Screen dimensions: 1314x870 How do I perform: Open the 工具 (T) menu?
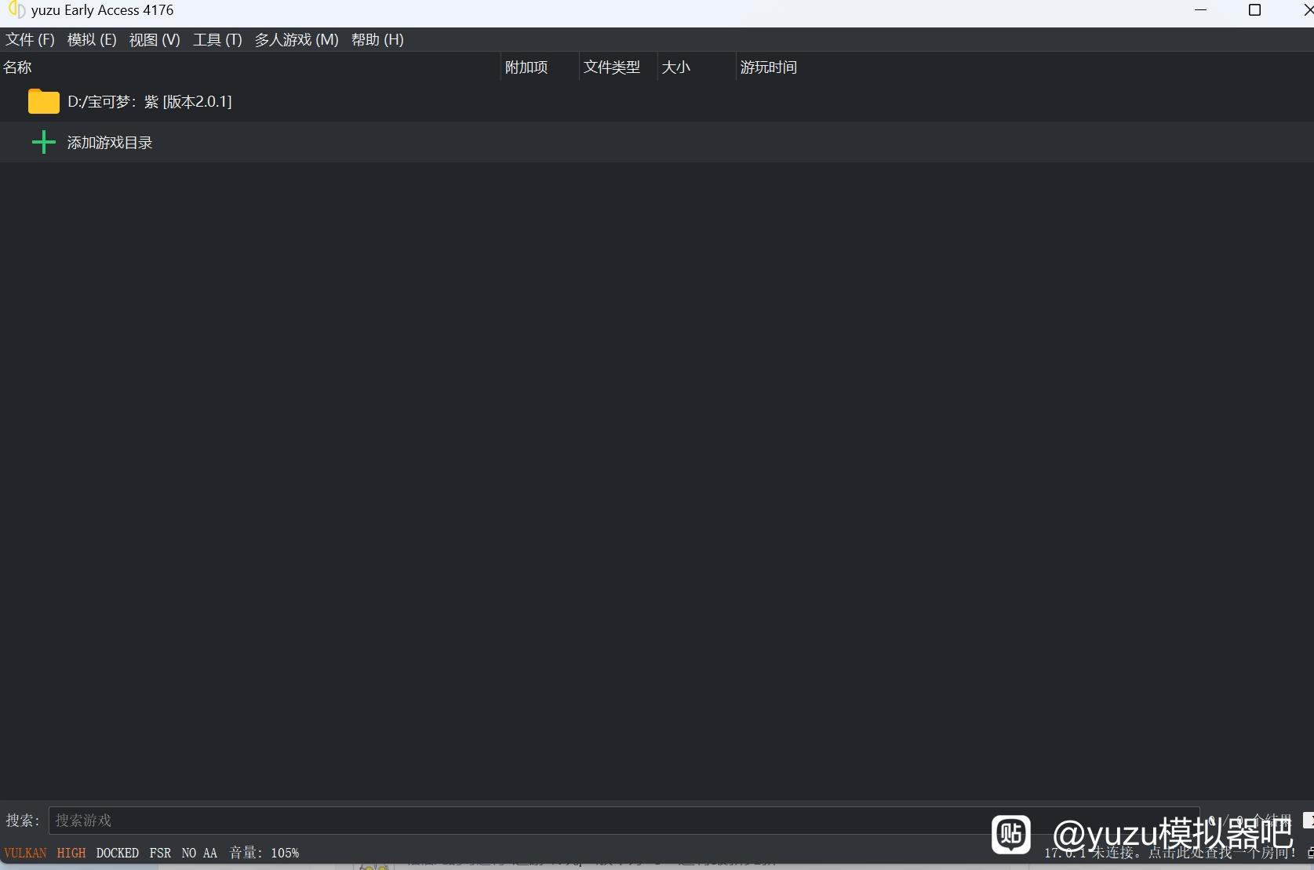[217, 40]
